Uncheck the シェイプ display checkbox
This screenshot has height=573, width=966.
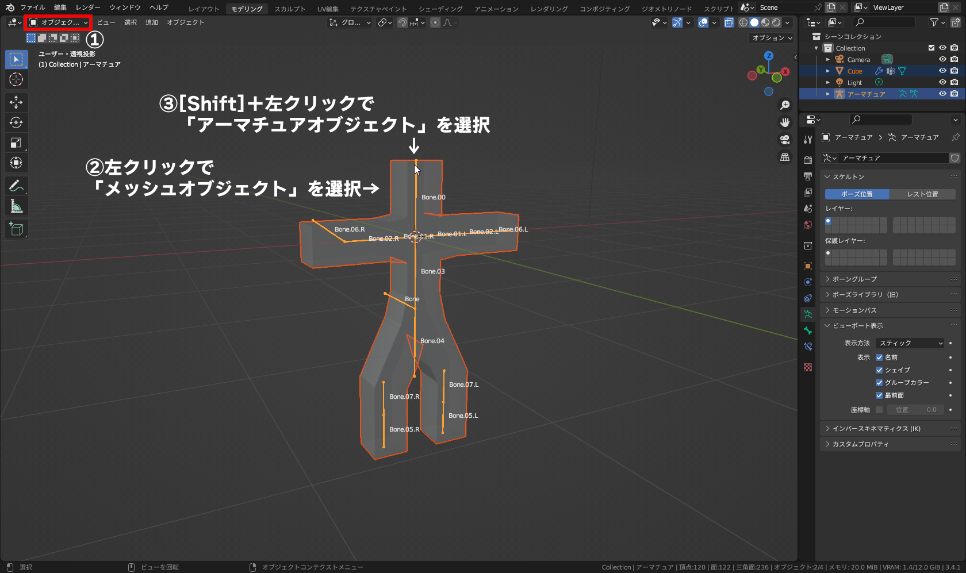tap(879, 370)
